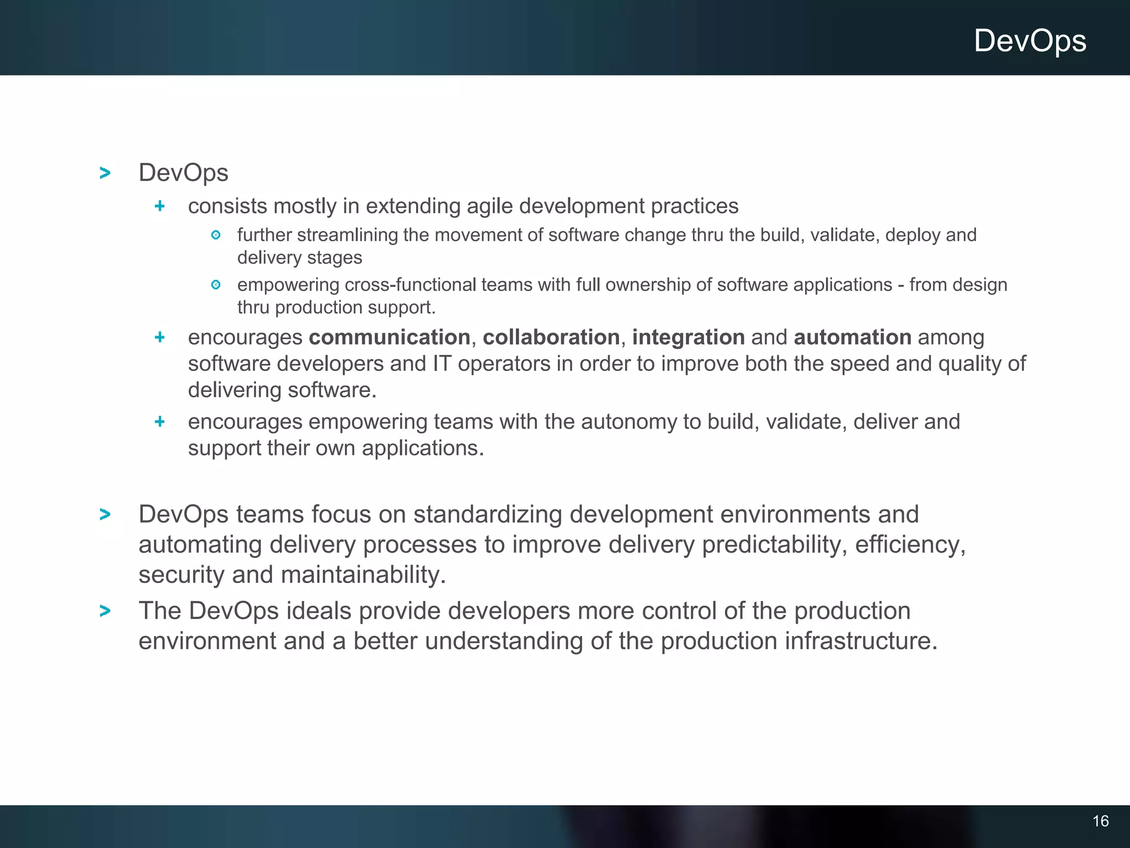This screenshot has width=1130, height=848.
Task: Click 'The DevOps ideals provide developers' paragraph
Action: click(538, 626)
